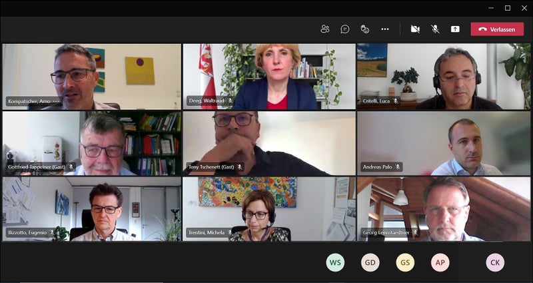
Task: Select the AP participant avatar
Action: (x=440, y=262)
